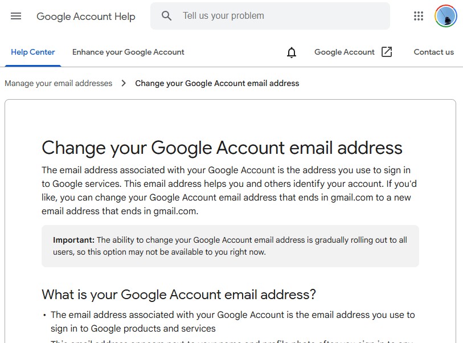Click the "What is your Google Account email address?" heading
This screenshot has height=343, width=463.
pos(179,295)
